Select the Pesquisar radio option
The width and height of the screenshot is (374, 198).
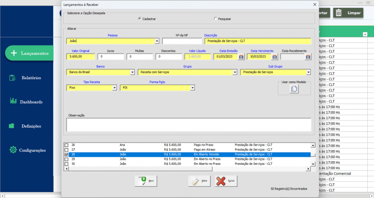coord(215,19)
